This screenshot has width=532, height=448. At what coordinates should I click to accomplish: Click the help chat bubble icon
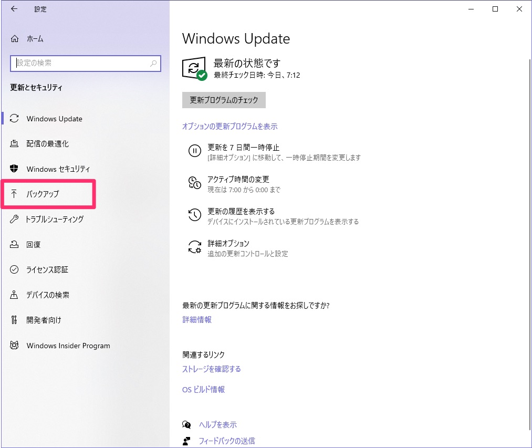[186, 424]
